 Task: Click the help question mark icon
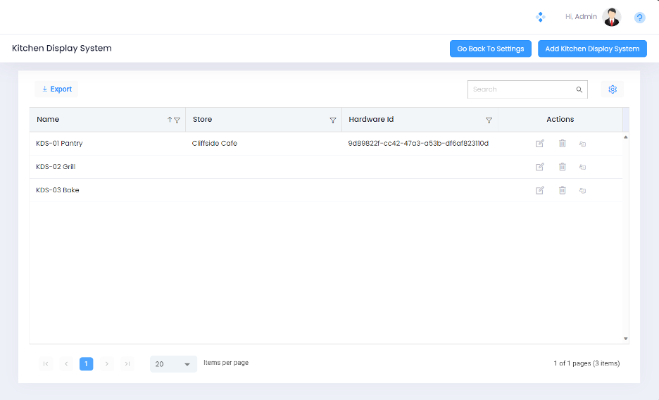click(x=639, y=18)
